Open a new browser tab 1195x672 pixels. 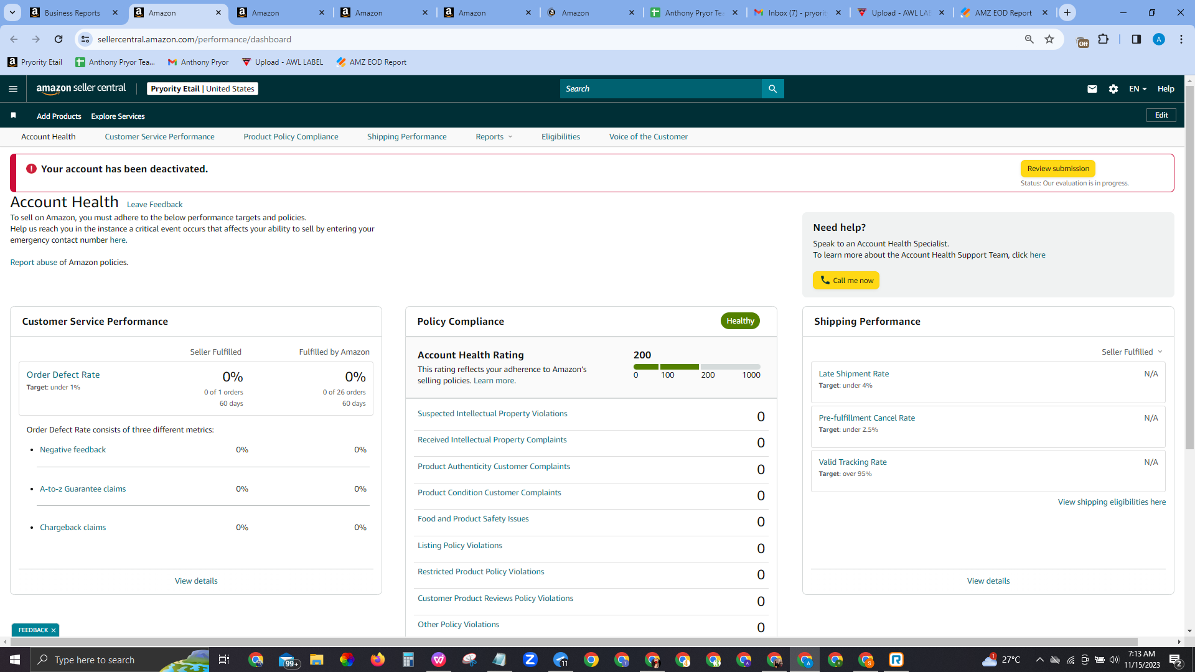pos(1067,12)
